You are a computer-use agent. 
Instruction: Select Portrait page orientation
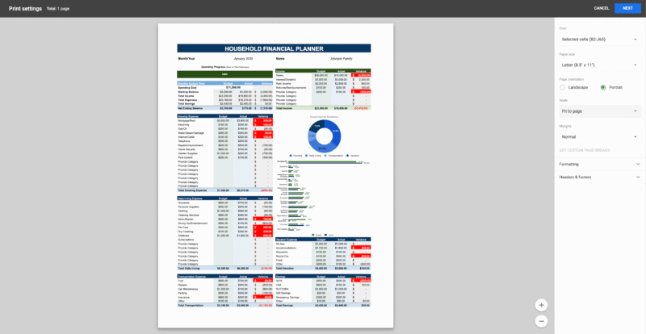603,87
